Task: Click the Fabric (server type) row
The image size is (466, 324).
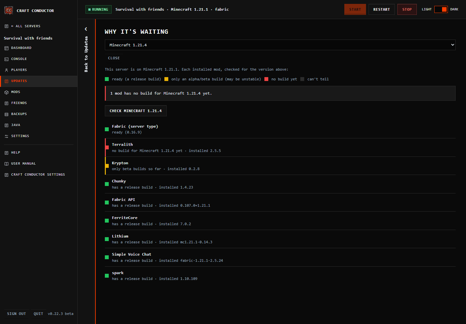Action: pyautogui.click(x=280, y=129)
